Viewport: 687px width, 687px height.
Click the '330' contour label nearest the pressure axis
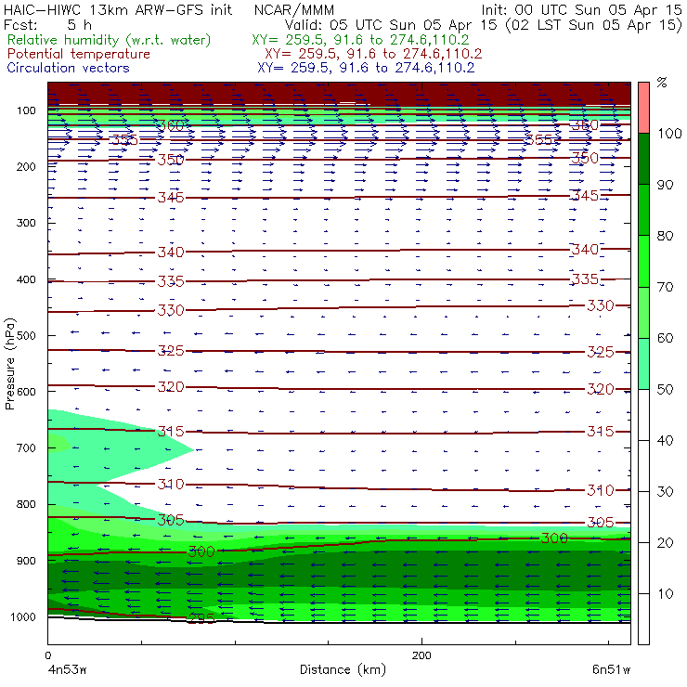pos(171,311)
